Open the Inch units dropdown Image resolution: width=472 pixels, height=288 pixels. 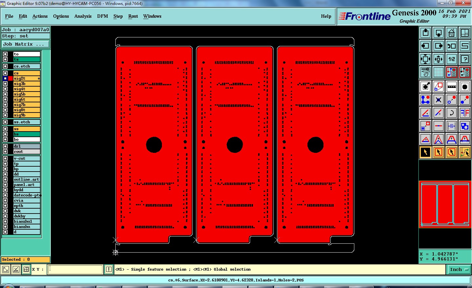[459, 269]
